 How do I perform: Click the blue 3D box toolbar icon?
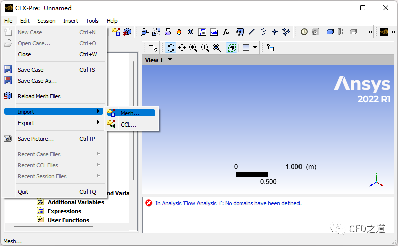click(x=330, y=32)
